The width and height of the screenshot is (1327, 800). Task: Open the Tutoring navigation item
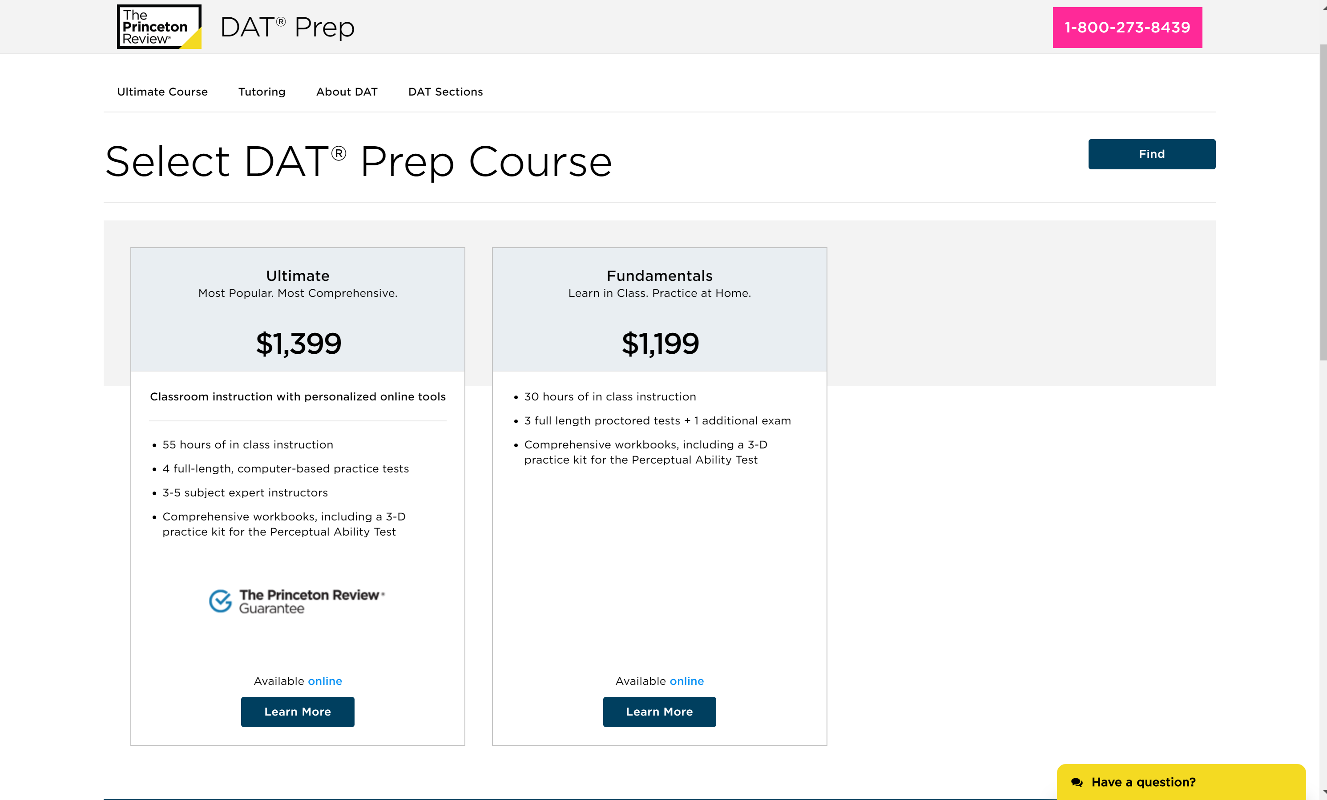(262, 92)
